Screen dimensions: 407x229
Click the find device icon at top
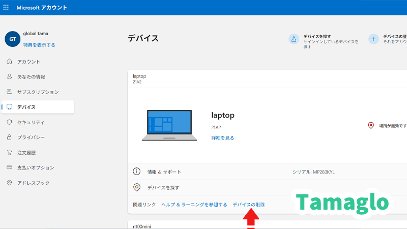coord(294,40)
